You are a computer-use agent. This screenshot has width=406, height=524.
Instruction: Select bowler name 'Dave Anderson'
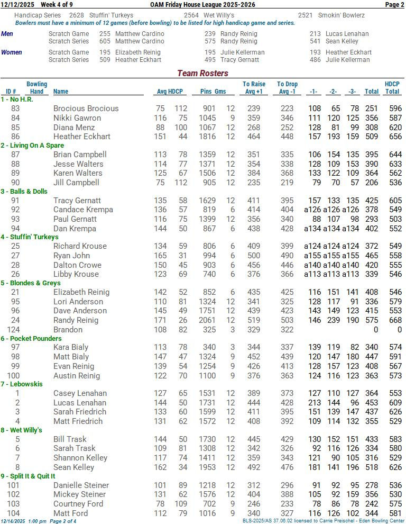pyautogui.click(x=80, y=311)
